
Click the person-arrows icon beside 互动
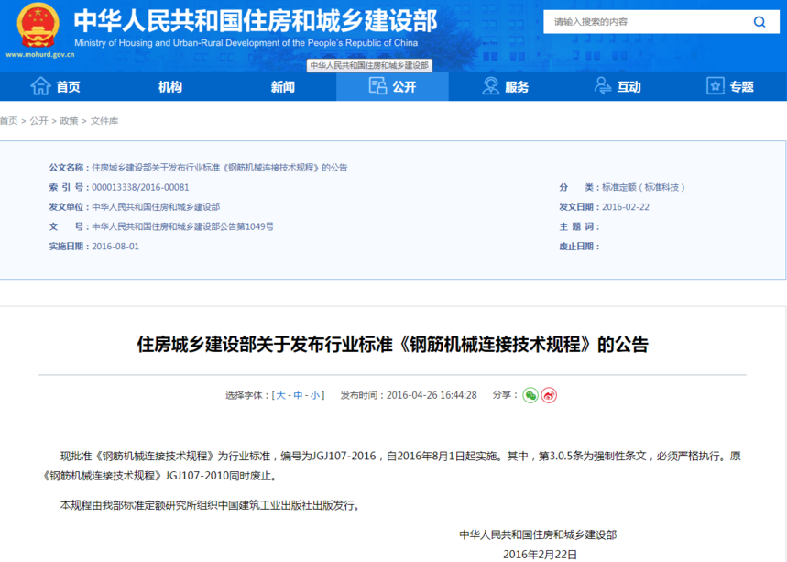tap(602, 86)
